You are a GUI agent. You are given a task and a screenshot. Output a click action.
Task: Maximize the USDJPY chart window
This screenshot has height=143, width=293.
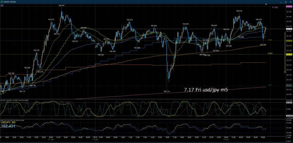point(286,2)
